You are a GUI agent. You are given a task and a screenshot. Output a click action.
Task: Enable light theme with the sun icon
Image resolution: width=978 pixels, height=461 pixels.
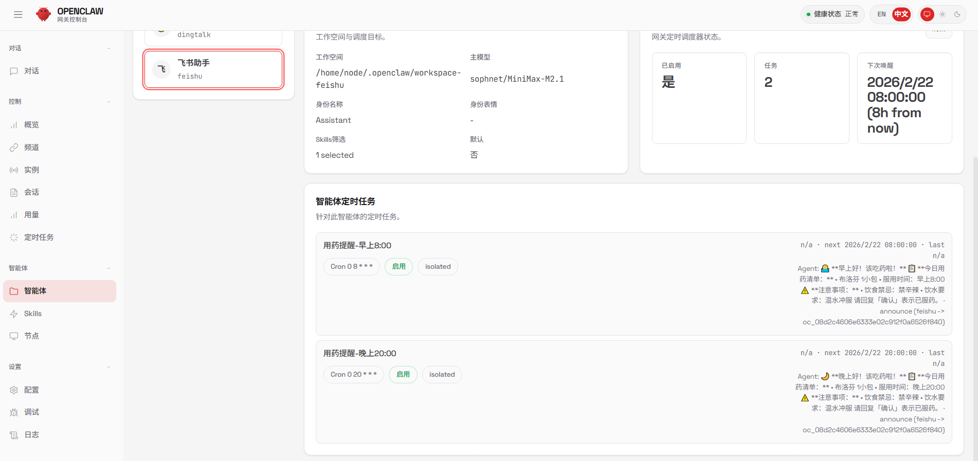942,14
